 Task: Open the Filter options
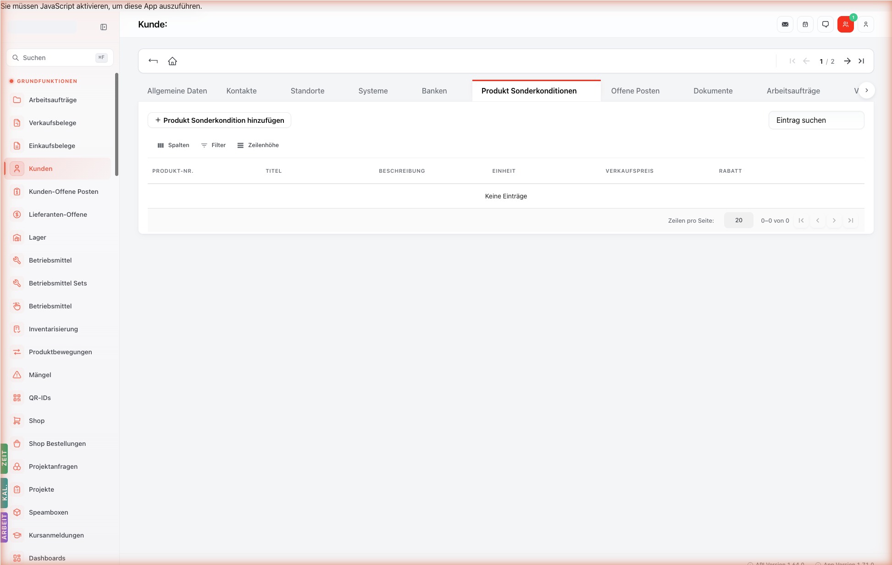[213, 145]
